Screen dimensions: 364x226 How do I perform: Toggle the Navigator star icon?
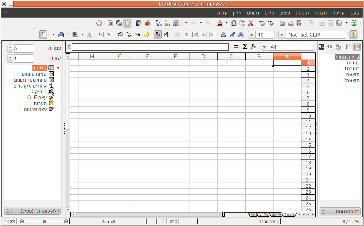coord(127,23)
